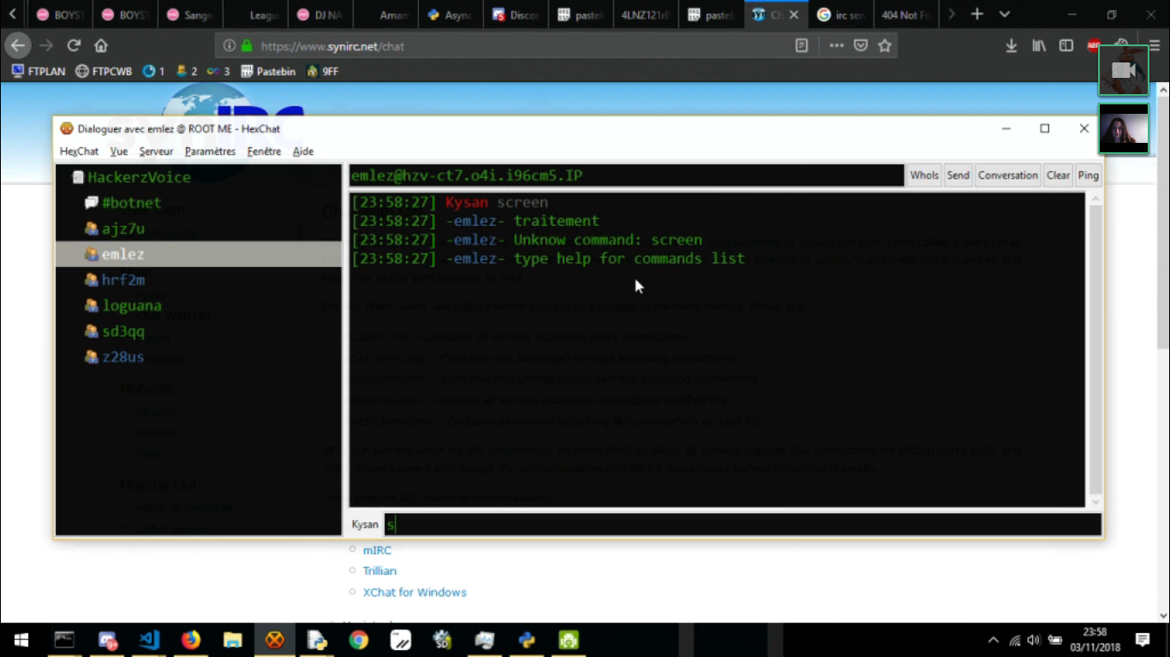
Task: Switch to the 404 Not Found tab
Action: click(906, 15)
